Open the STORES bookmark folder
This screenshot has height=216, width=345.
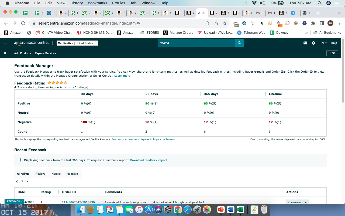(x=150, y=33)
